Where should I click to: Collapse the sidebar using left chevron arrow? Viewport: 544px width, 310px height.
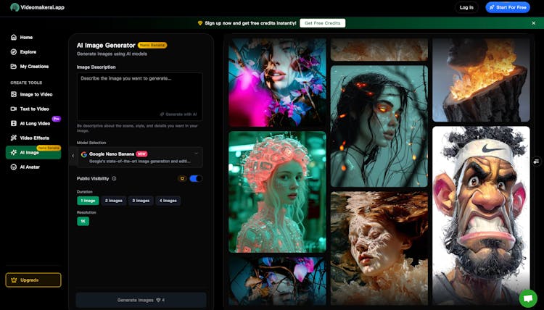tap(73, 155)
